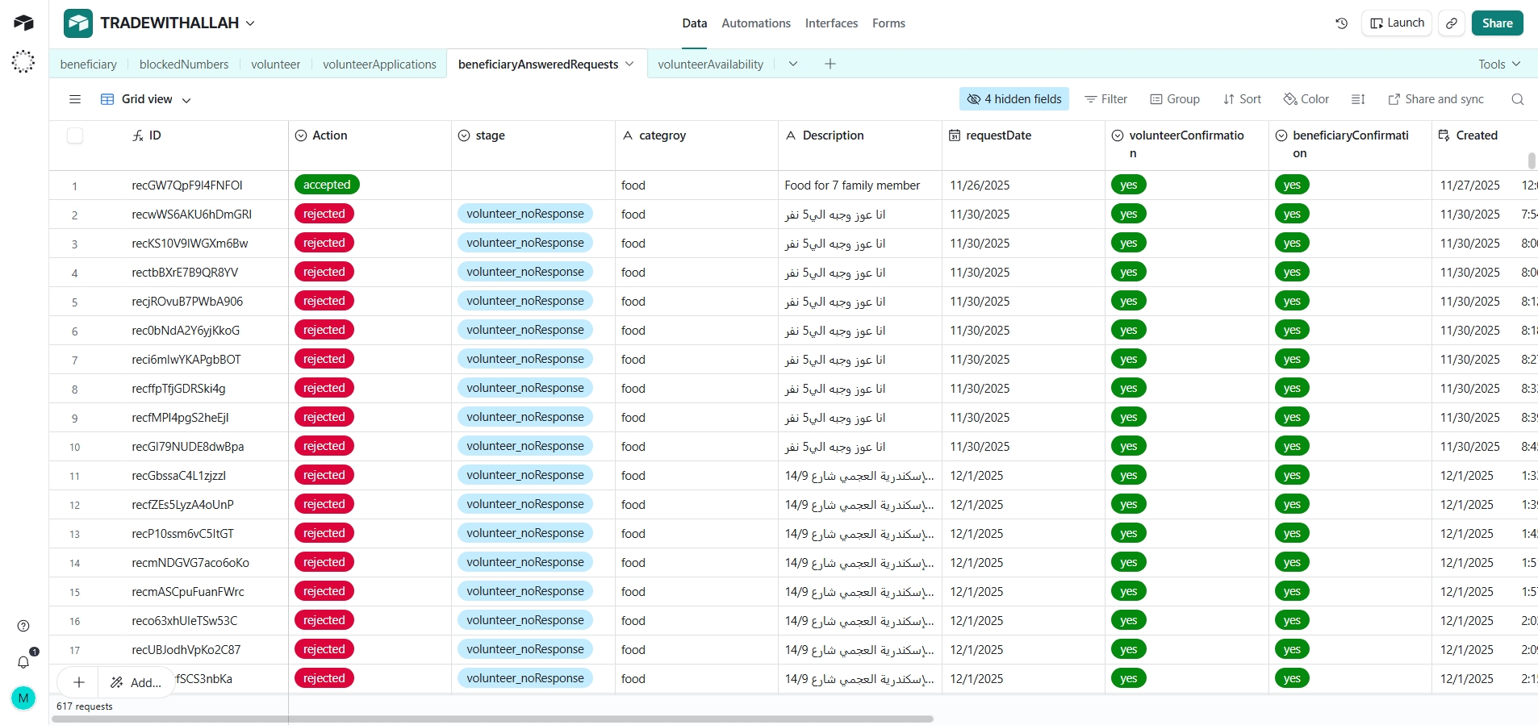Change row height icon
Image resolution: width=1538 pixels, height=725 pixels.
(1358, 99)
